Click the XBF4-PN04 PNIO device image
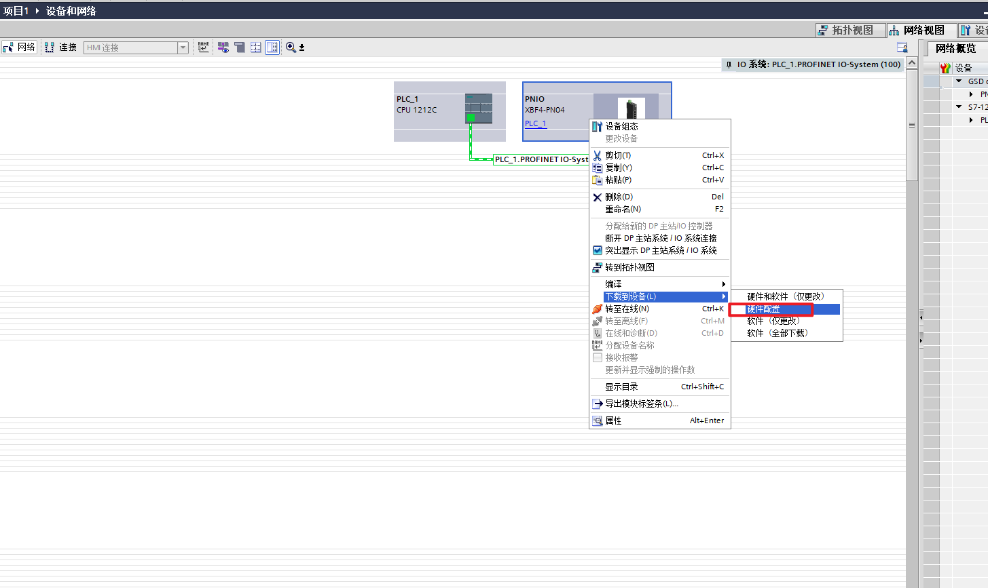This screenshot has width=988, height=588. [x=631, y=109]
